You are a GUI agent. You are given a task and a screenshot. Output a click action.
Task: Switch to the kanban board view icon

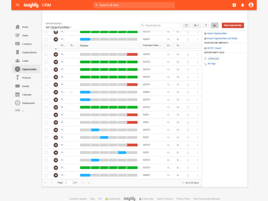(x=215, y=25)
